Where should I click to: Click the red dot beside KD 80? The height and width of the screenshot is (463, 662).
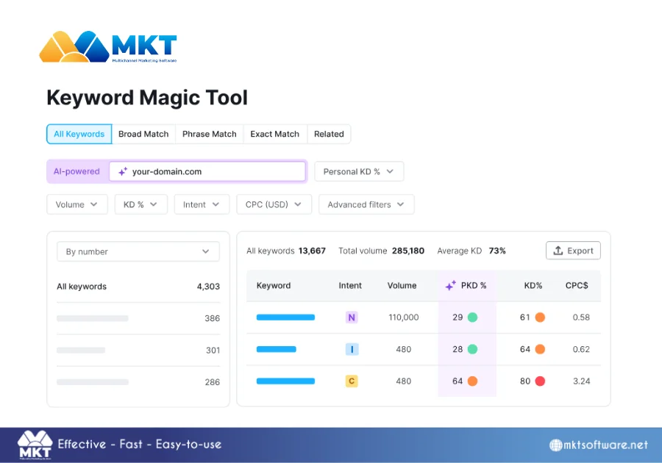(x=540, y=381)
